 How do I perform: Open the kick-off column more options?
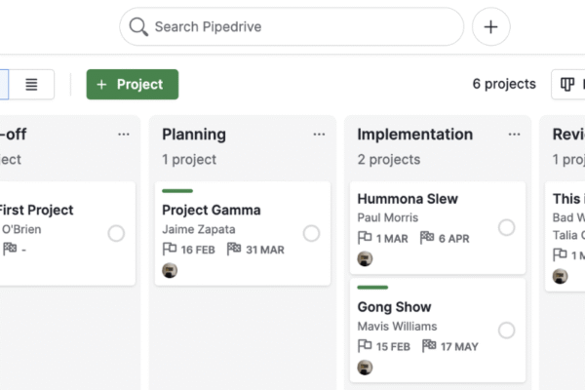123,135
